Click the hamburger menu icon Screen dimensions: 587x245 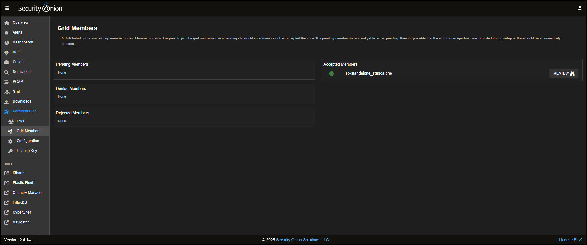(x=7, y=8)
